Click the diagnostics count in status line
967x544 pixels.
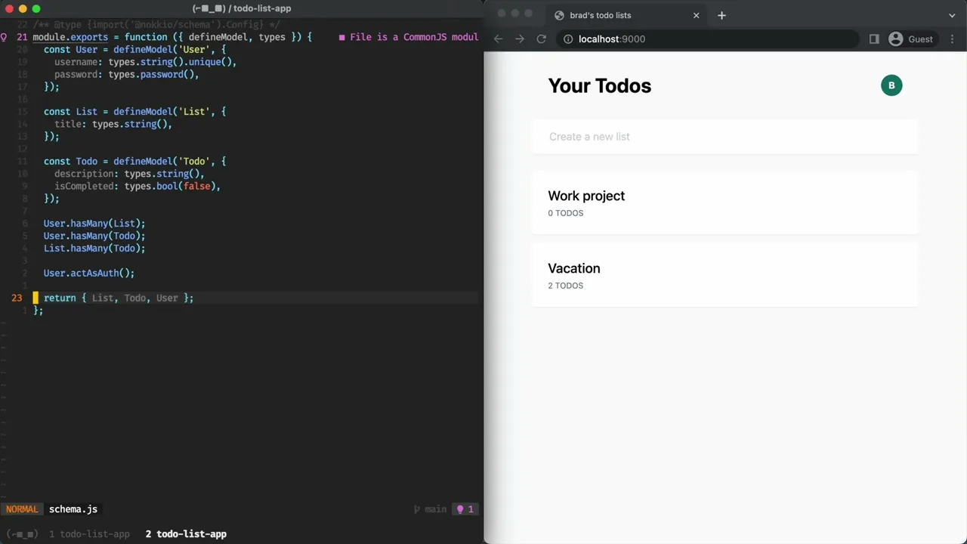click(465, 509)
